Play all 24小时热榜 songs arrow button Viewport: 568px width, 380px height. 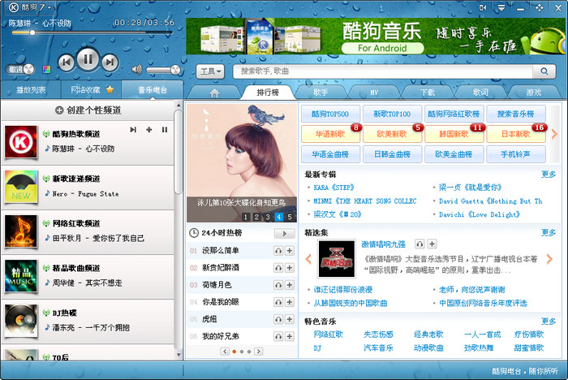coord(284,234)
